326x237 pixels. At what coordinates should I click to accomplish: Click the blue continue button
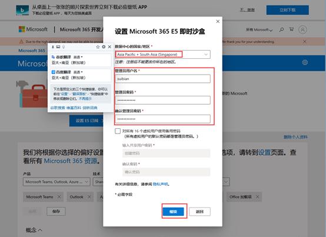pyautogui.click(x=173, y=212)
